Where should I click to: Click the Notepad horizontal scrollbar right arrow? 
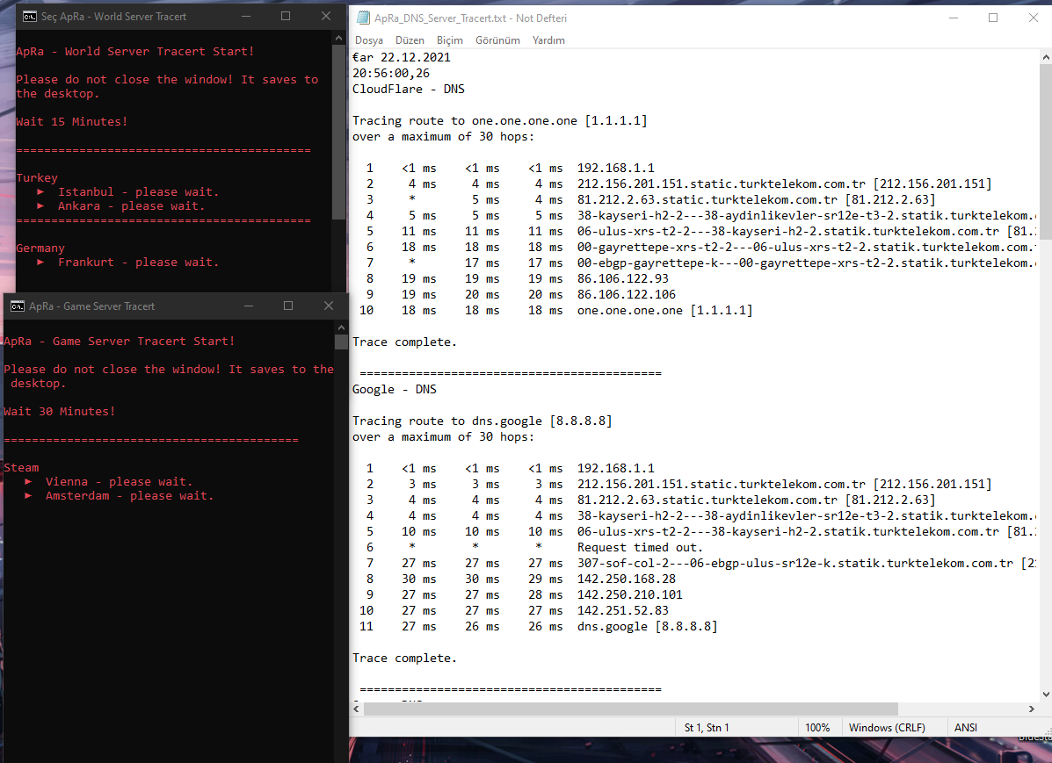tap(1031, 709)
